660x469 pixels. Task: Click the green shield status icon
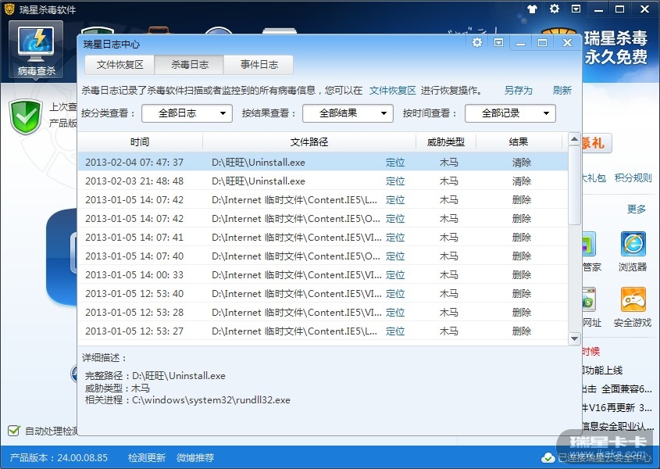pos(26,116)
